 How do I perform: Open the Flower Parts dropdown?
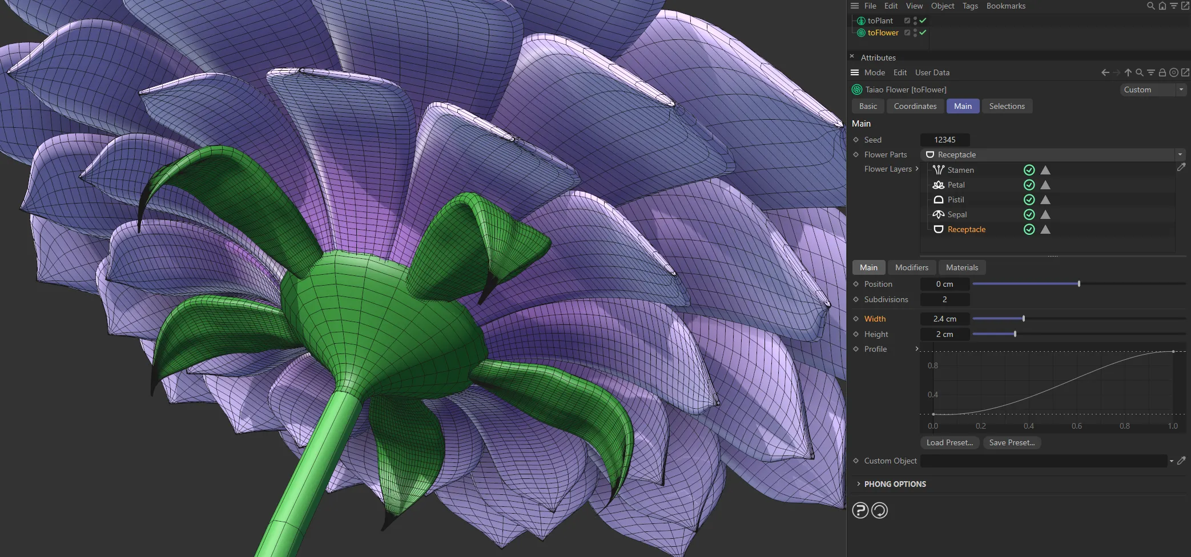[1180, 155]
